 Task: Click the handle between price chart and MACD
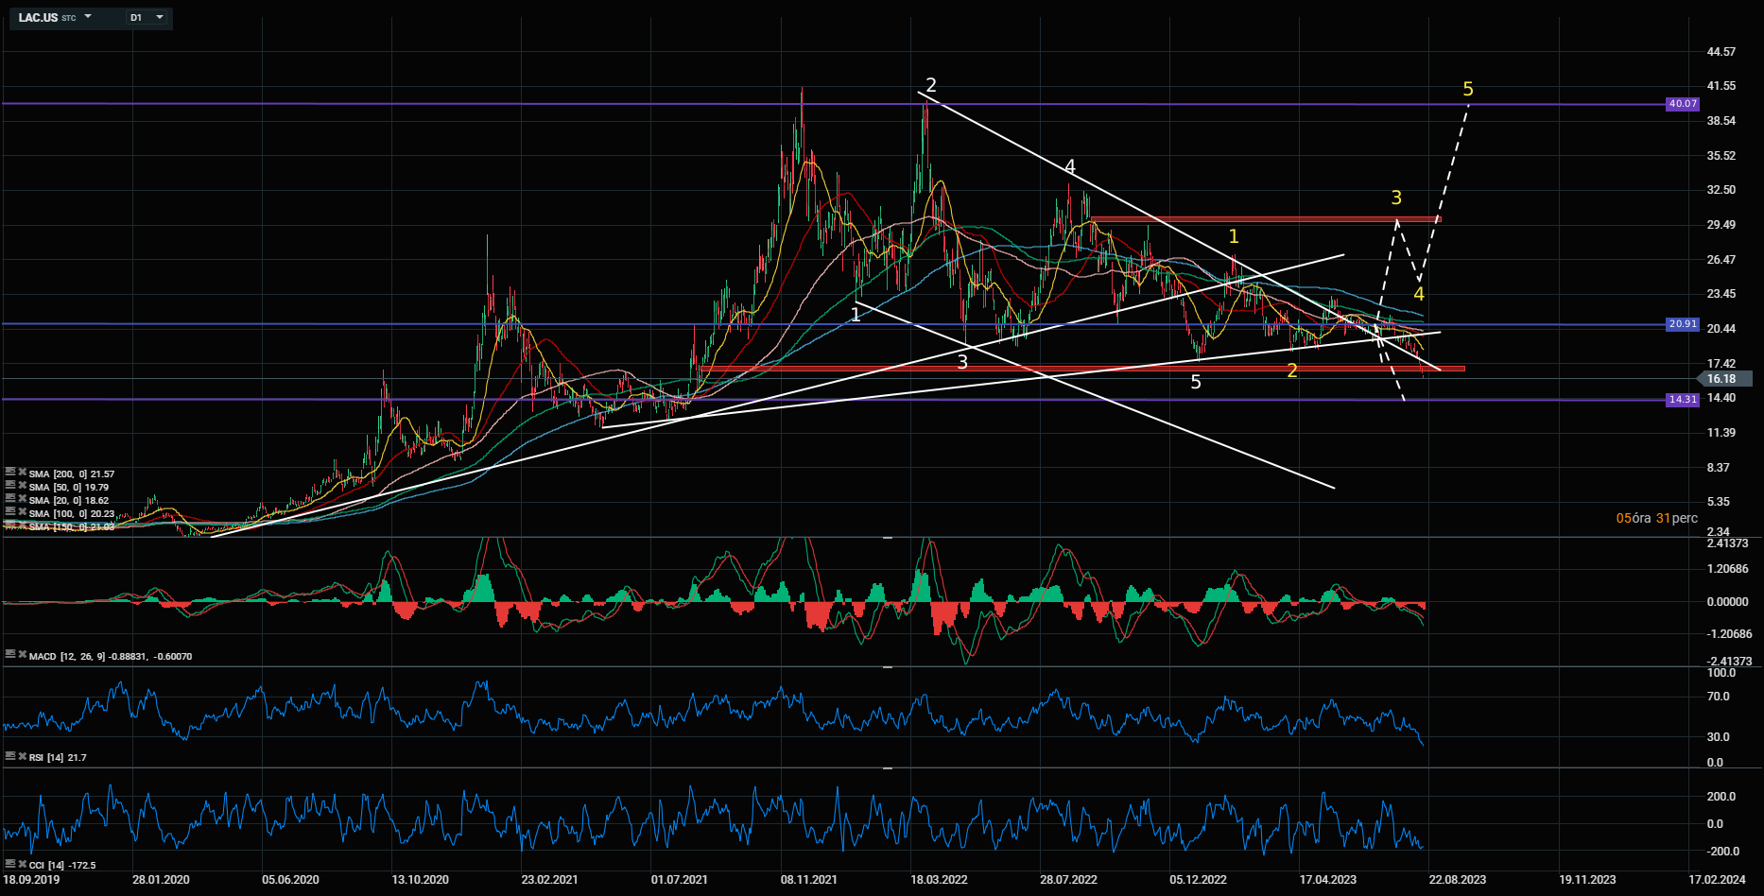[888, 537]
